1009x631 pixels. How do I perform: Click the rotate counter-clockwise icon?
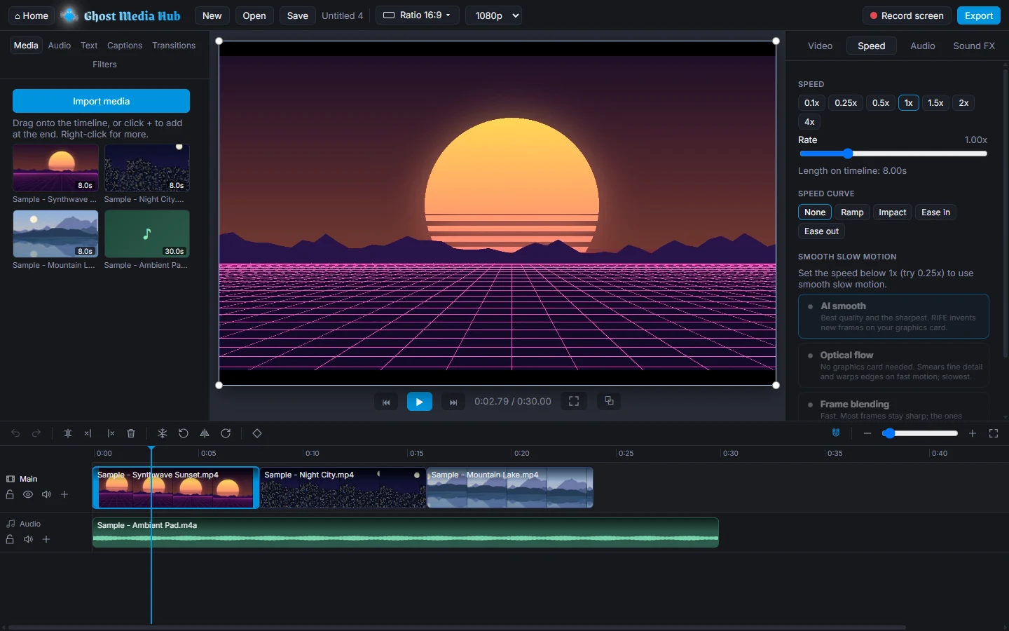[184, 433]
